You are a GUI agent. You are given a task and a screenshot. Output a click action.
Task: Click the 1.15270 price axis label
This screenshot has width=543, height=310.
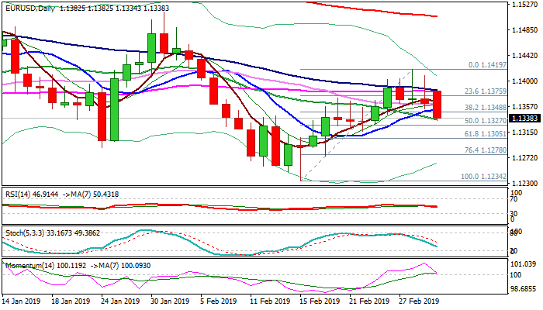click(524, 5)
